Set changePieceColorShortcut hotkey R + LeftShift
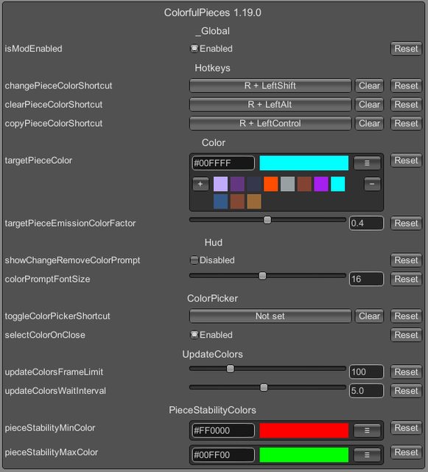 [x=270, y=86]
